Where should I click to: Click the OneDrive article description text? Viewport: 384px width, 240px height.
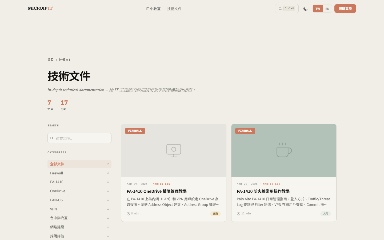173,202
